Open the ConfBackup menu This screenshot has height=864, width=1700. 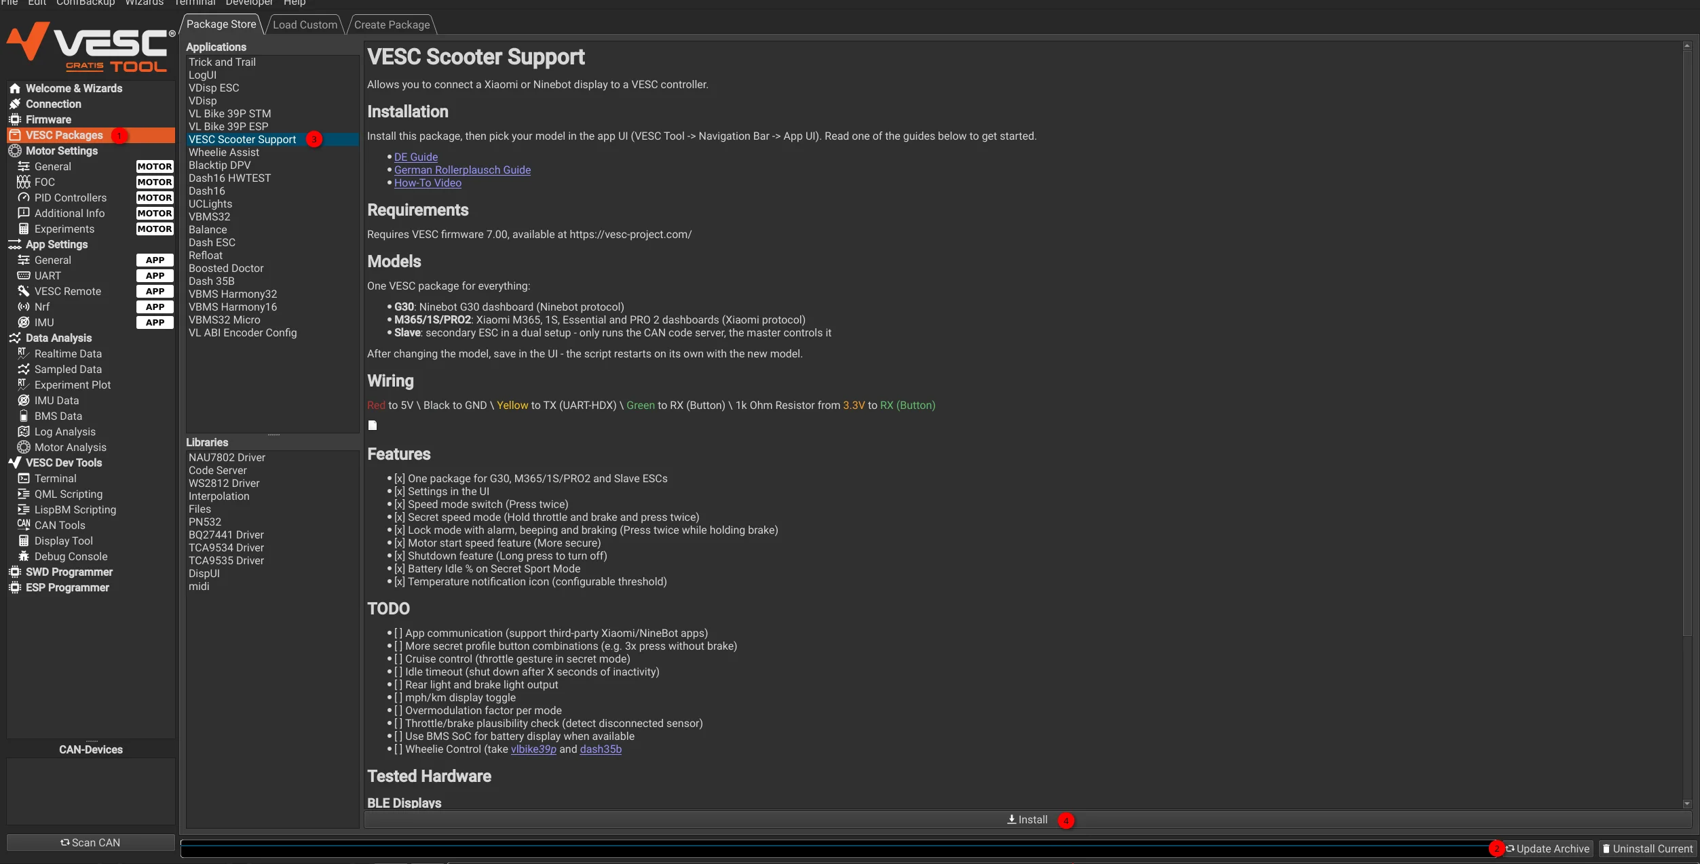click(x=86, y=3)
